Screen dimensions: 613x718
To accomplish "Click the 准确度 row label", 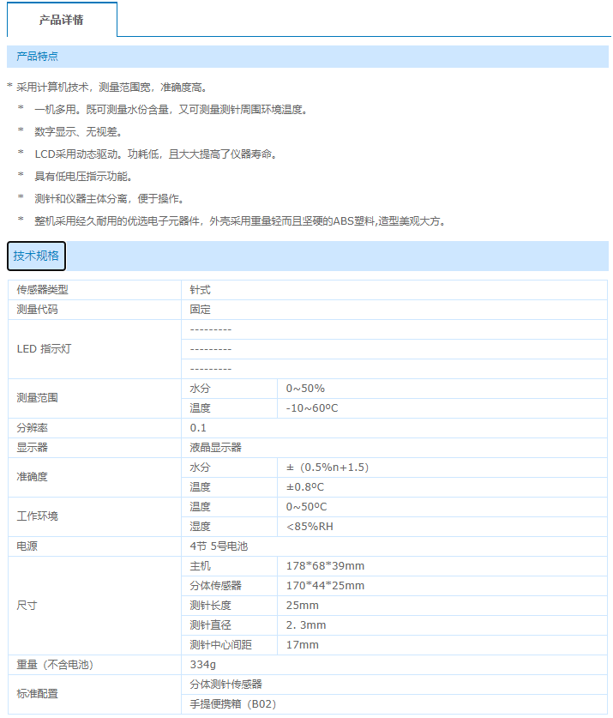I will click(33, 477).
